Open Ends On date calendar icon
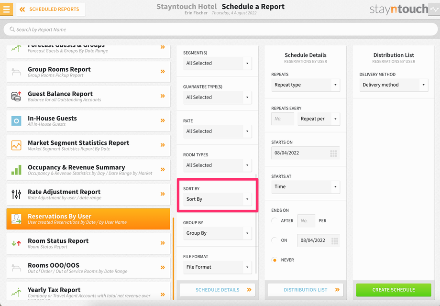The width and height of the screenshot is (440, 306). (334, 241)
